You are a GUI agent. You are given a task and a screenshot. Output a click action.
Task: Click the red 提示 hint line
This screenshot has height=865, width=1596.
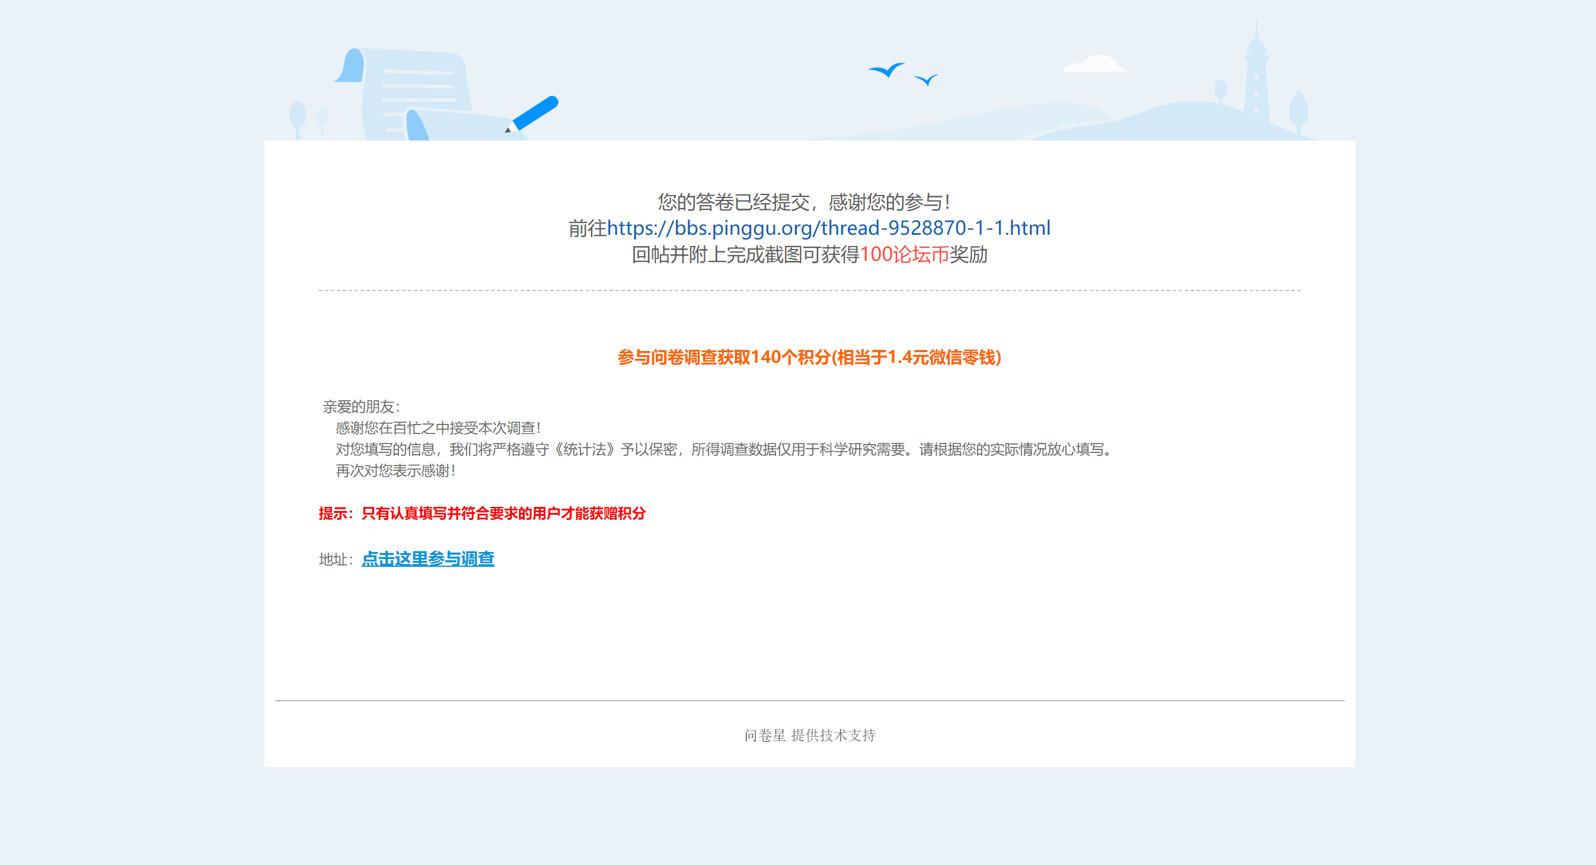pos(482,513)
